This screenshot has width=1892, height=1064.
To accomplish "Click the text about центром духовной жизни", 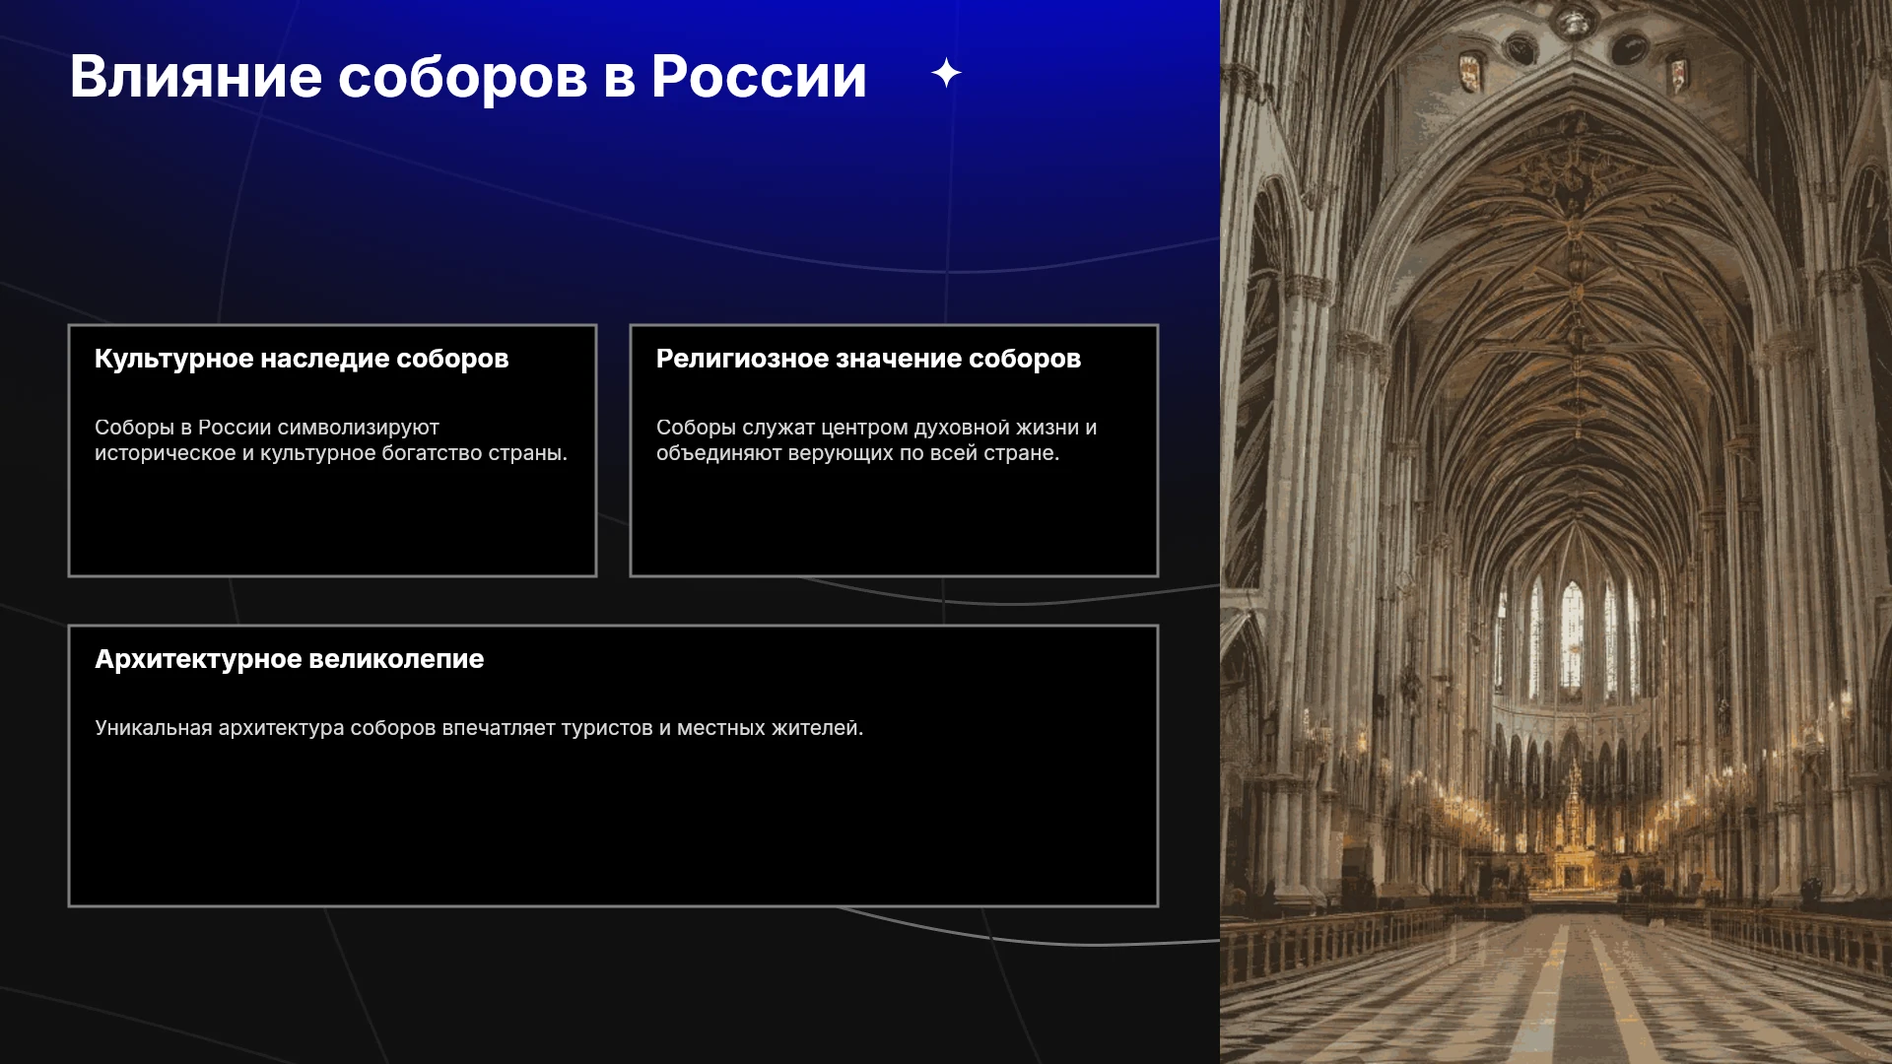I will pos(876,440).
